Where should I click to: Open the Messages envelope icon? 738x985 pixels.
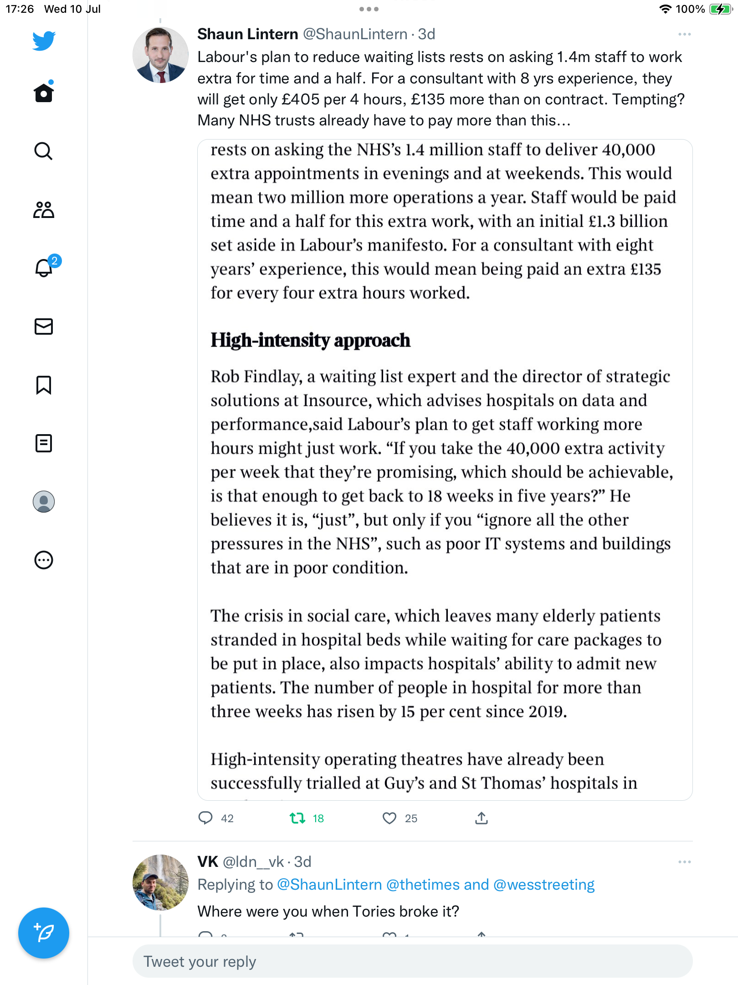44,327
